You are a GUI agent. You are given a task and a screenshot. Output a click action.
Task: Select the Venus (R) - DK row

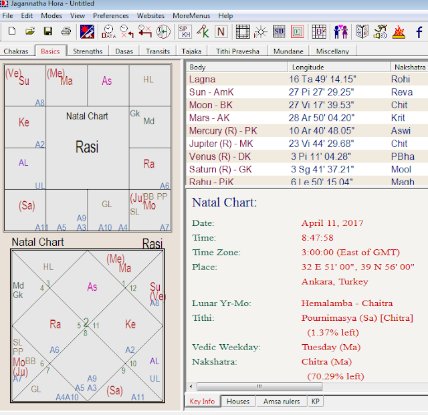tap(307, 156)
